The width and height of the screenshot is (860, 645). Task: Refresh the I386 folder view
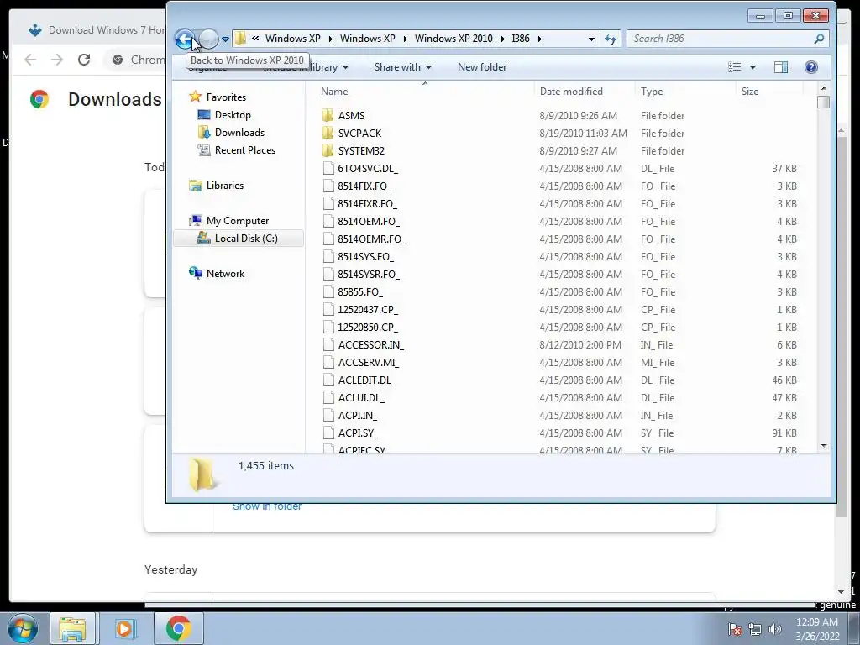coord(611,39)
